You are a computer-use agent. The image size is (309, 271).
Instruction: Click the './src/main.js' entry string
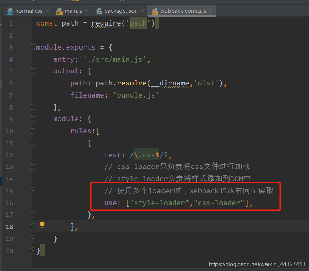[x=115, y=59]
